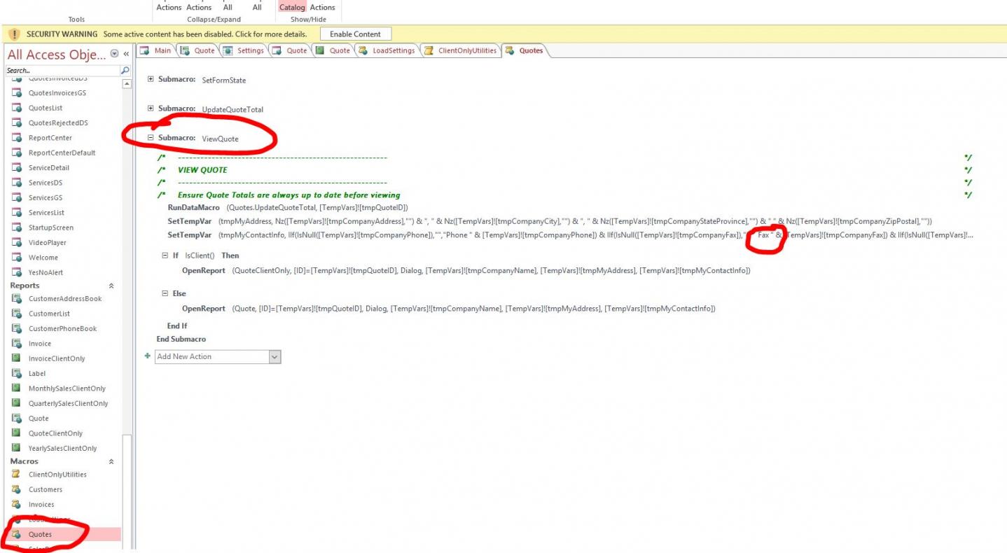Click the Enable Content button
Viewport: 1007px width, 553px height.
(356, 34)
